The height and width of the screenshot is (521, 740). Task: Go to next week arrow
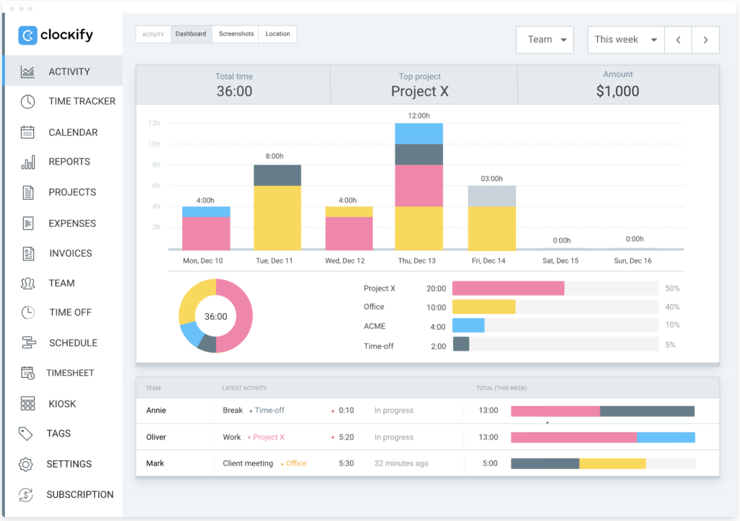pos(705,40)
